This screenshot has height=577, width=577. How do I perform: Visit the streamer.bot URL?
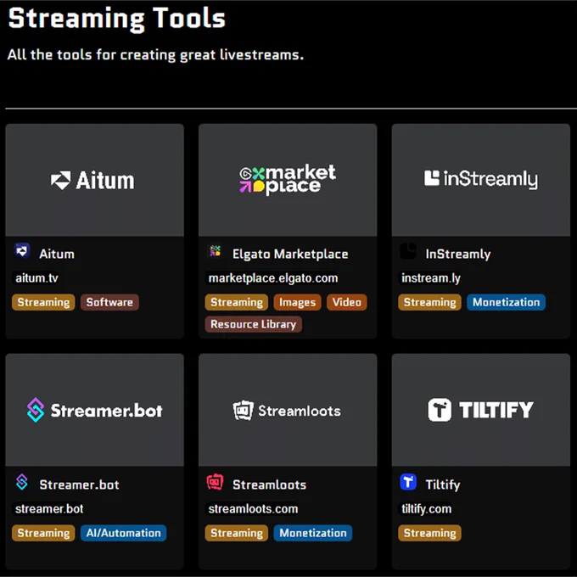[49, 509]
